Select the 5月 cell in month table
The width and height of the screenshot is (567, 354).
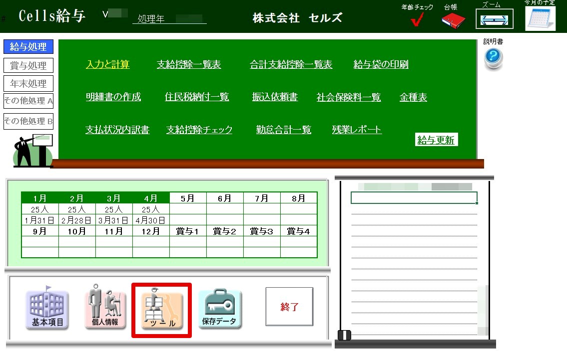pyautogui.click(x=188, y=198)
